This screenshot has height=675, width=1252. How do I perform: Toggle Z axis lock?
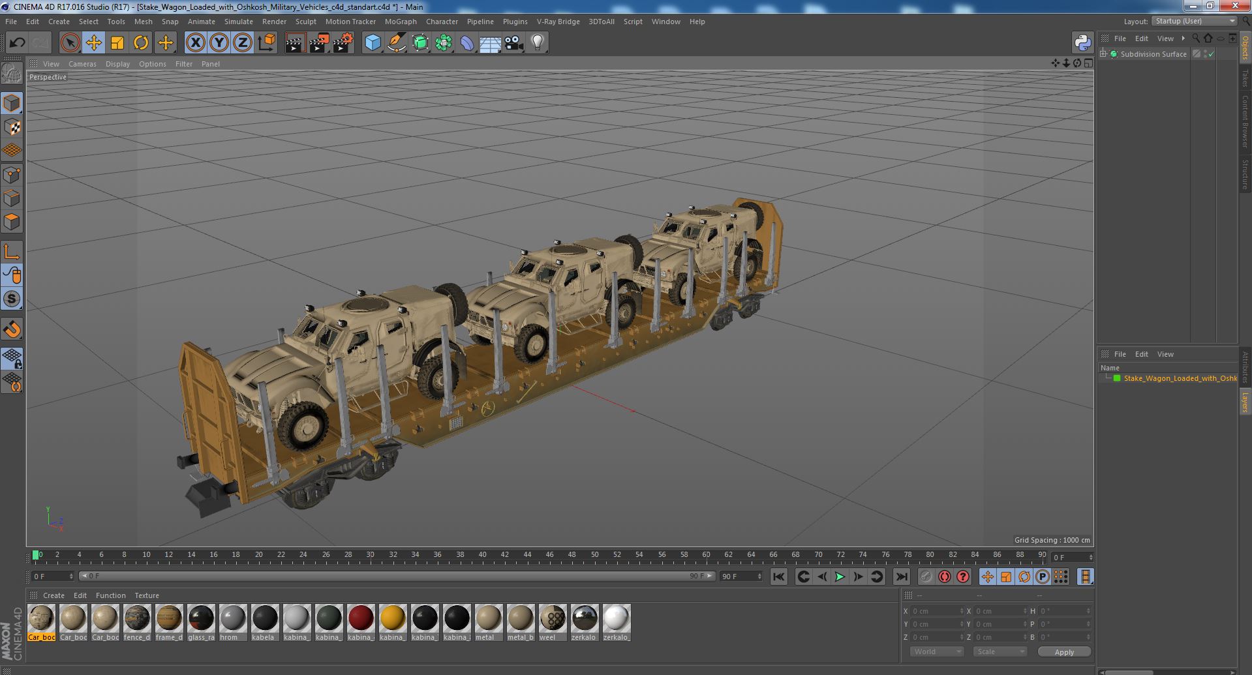pyautogui.click(x=242, y=43)
